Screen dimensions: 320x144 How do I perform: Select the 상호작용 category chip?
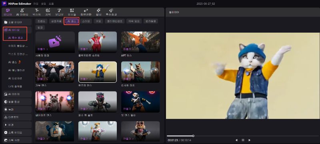[x=56, y=21]
